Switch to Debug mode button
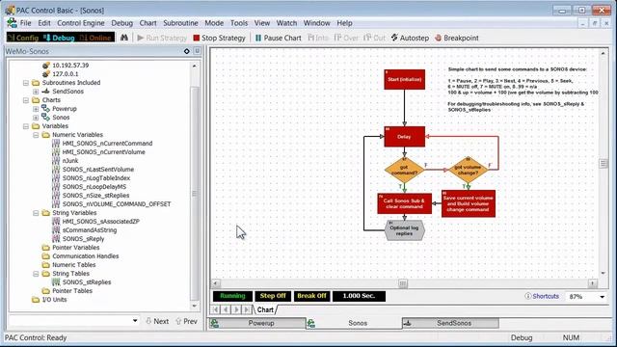The image size is (617, 347). pyautogui.click(x=59, y=38)
